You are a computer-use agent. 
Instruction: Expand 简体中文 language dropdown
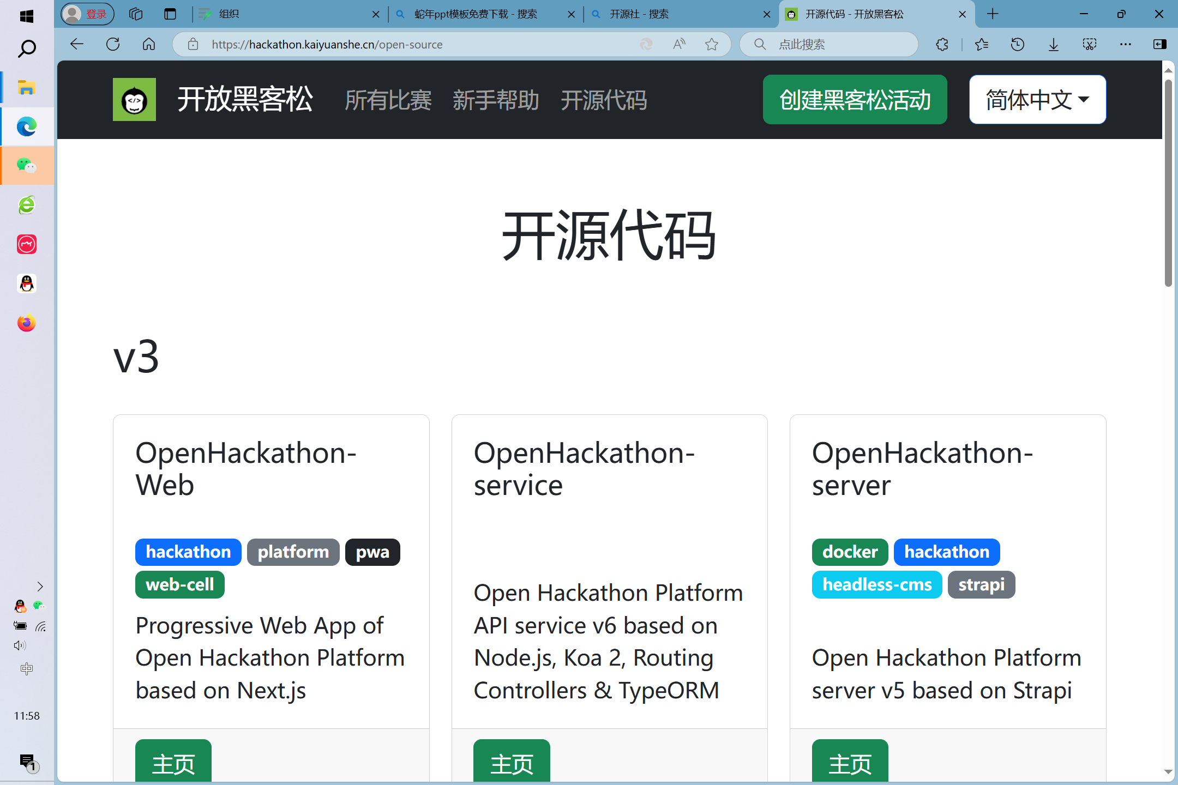pos(1037,100)
